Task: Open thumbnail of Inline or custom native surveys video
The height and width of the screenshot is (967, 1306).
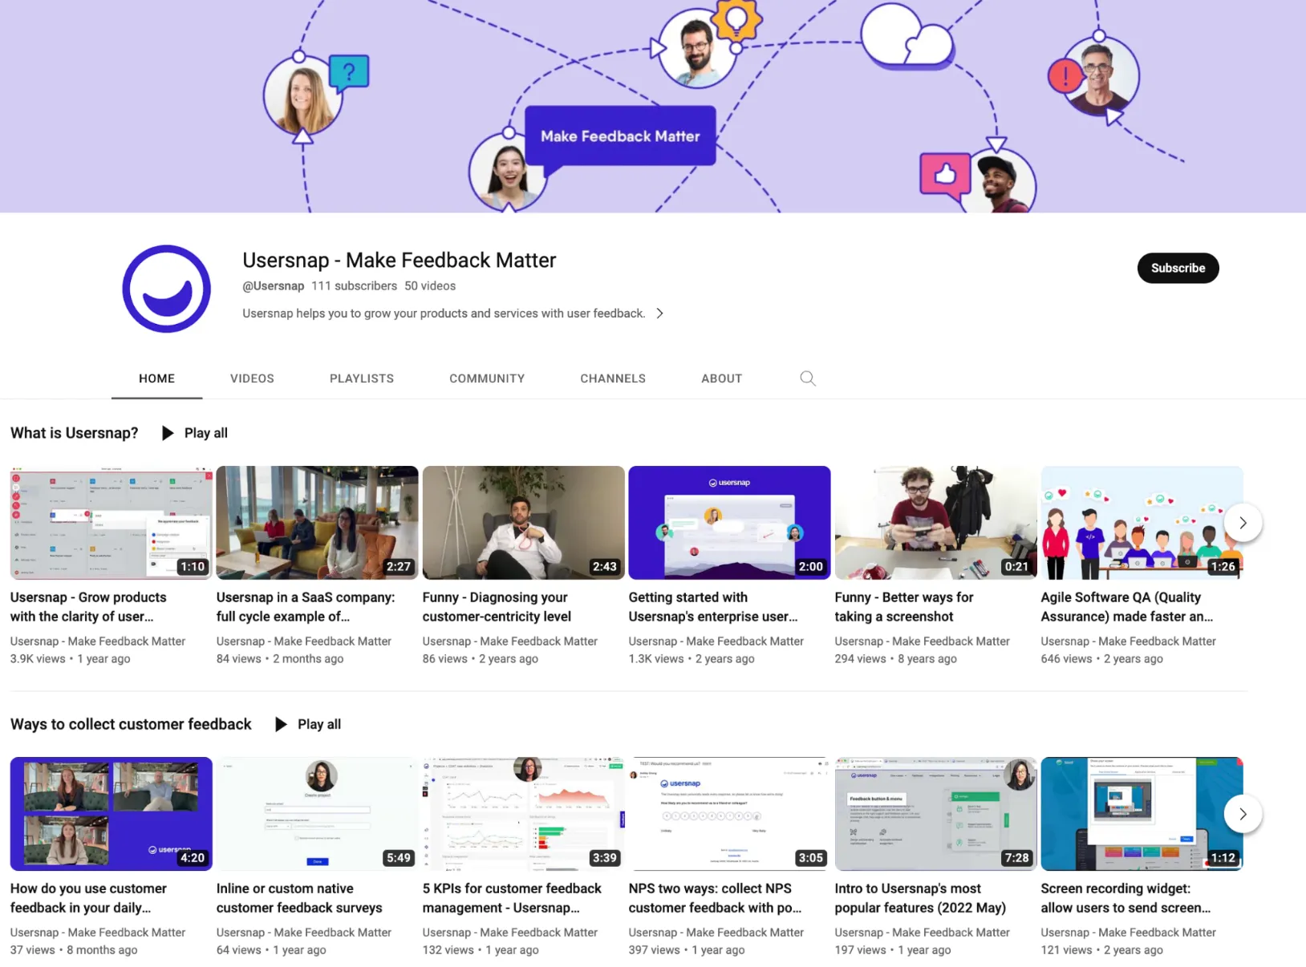Action: (x=317, y=814)
